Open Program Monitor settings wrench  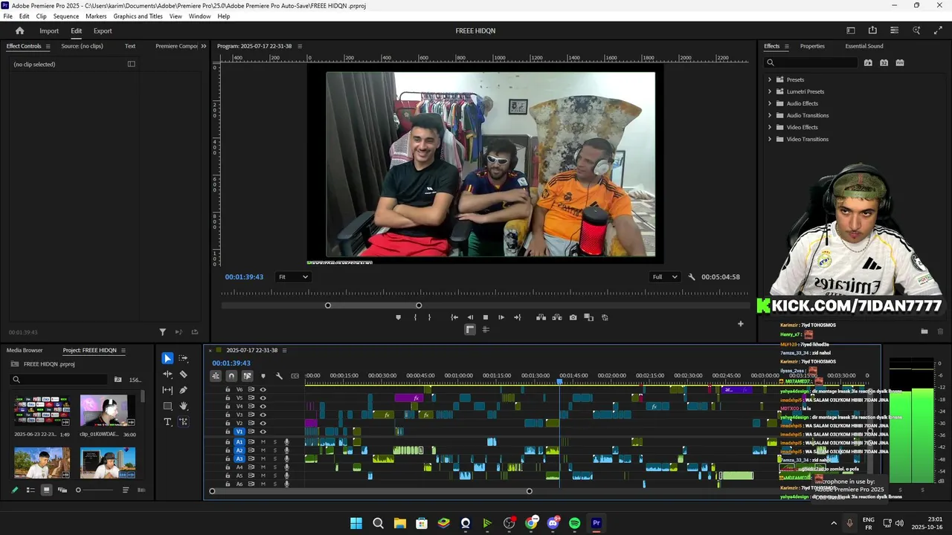(x=692, y=277)
